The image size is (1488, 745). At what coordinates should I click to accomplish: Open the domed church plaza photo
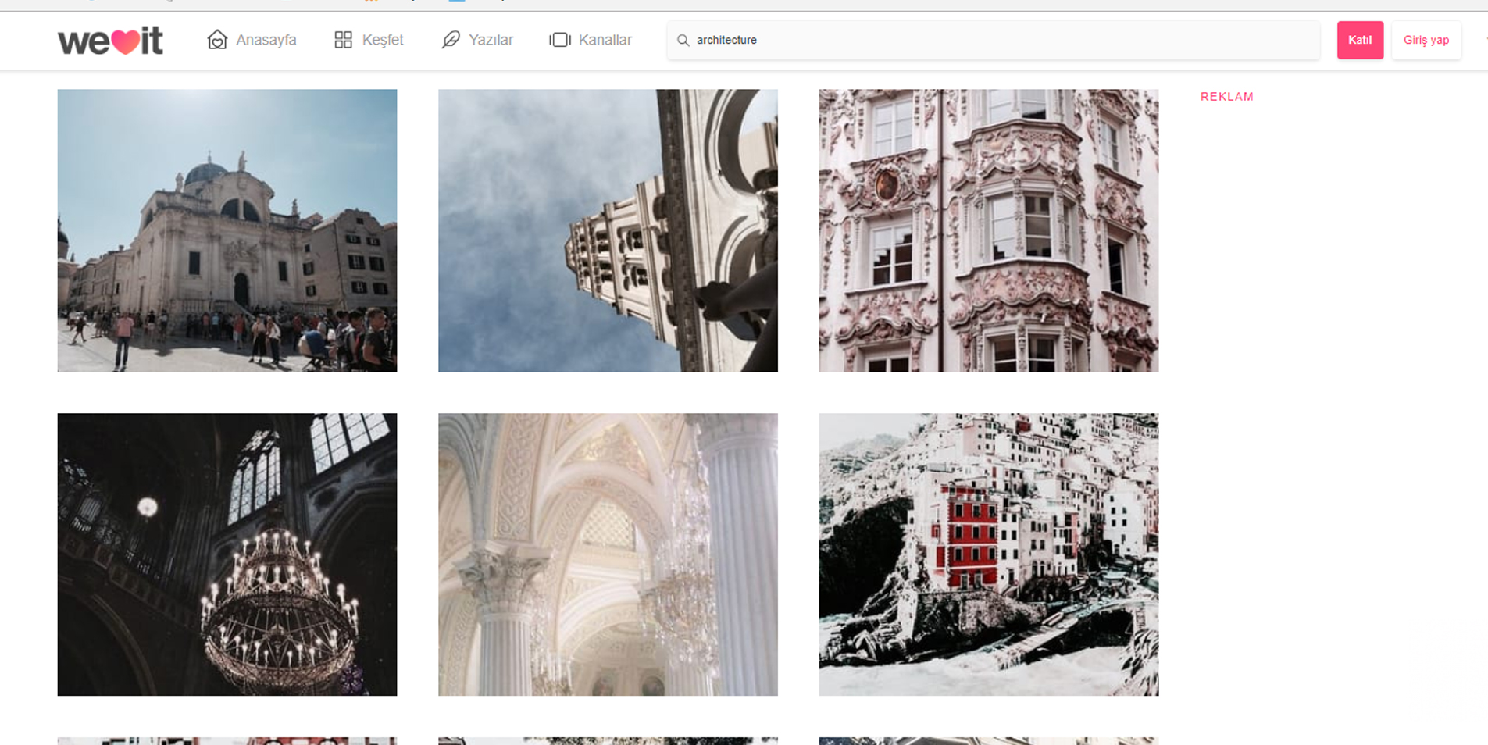pyautogui.click(x=227, y=230)
